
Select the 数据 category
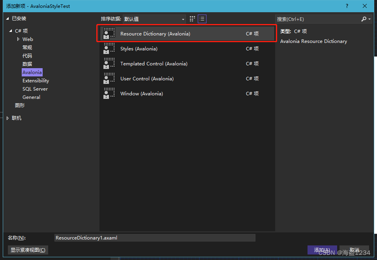[x=27, y=64]
